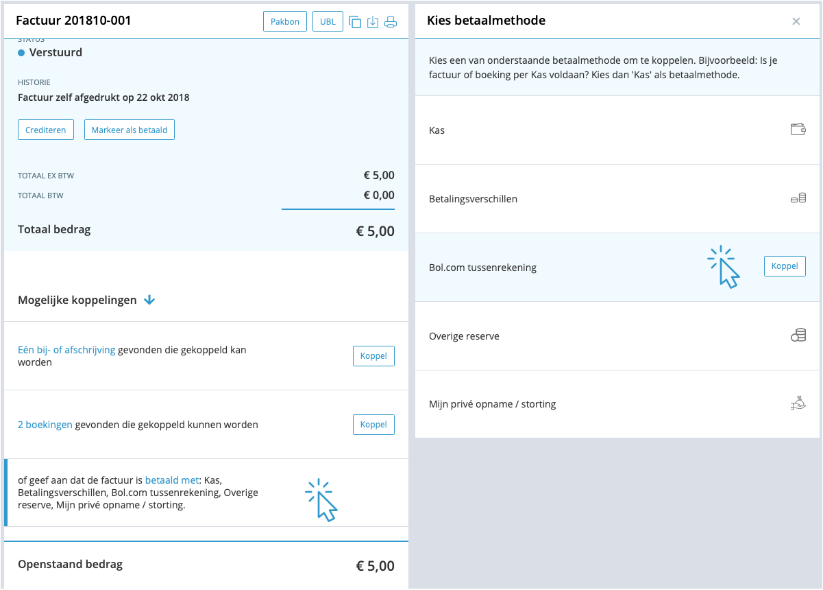Click the wallet icon next to Kas

[x=798, y=130]
